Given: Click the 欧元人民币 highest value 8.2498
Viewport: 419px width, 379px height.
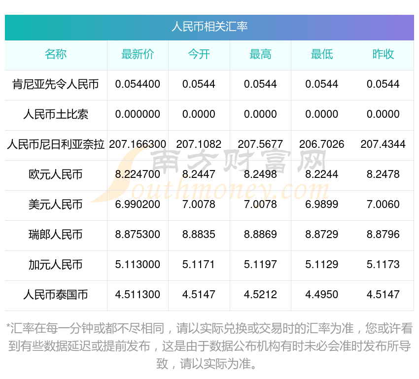Looking at the screenshot, I should coord(260,174).
